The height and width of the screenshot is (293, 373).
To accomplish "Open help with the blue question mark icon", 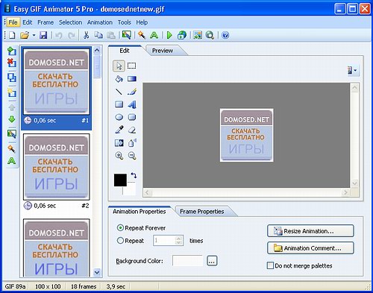I will tap(225, 35).
